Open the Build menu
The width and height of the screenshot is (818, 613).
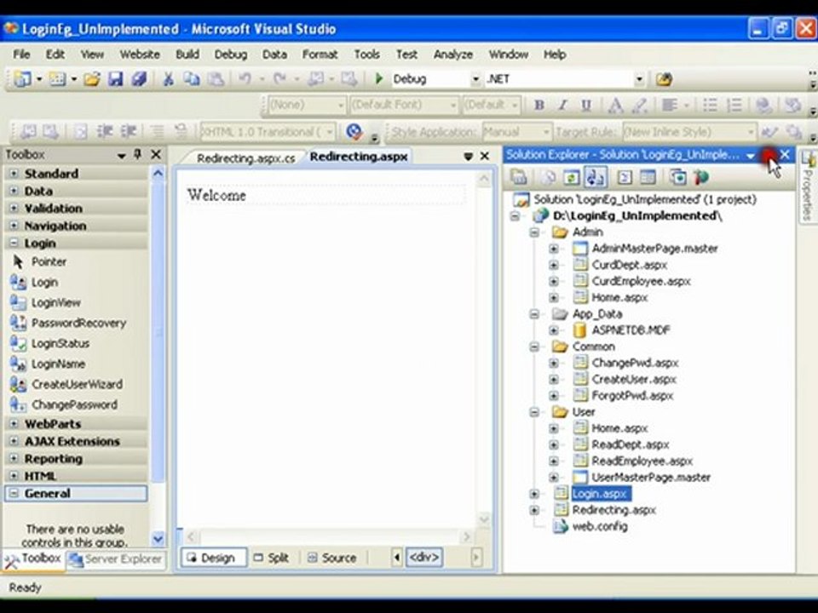click(x=187, y=54)
